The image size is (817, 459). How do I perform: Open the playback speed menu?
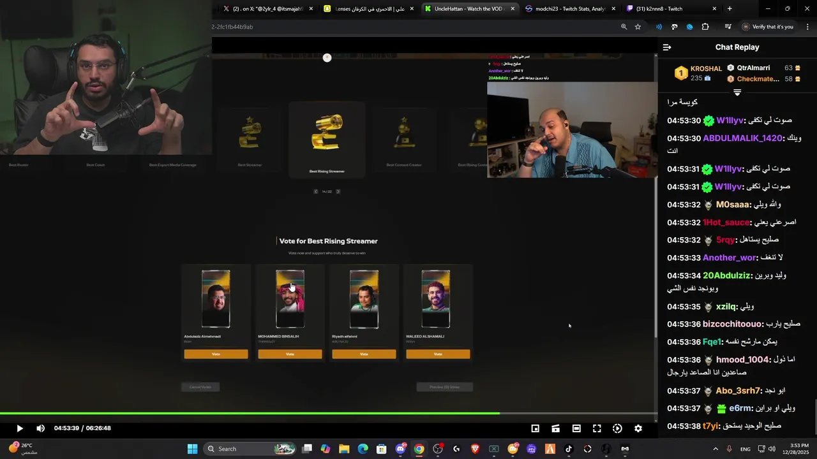617,428
